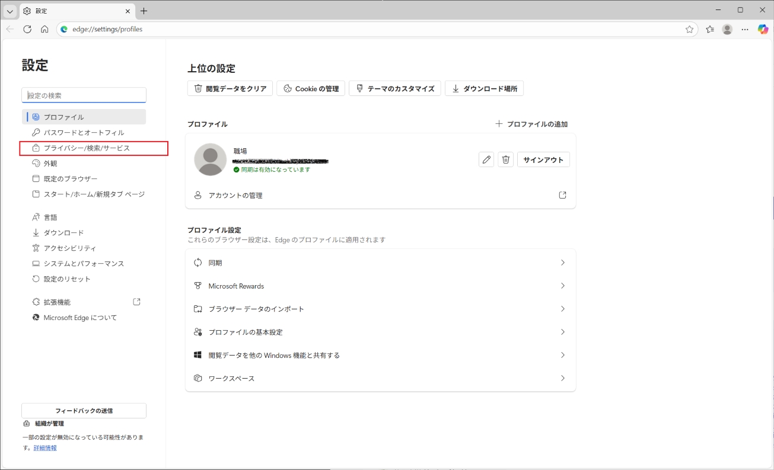Expand the 同期 settings row
Image resolution: width=774 pixels, height=470 pixels.
[x=380, y=263]
